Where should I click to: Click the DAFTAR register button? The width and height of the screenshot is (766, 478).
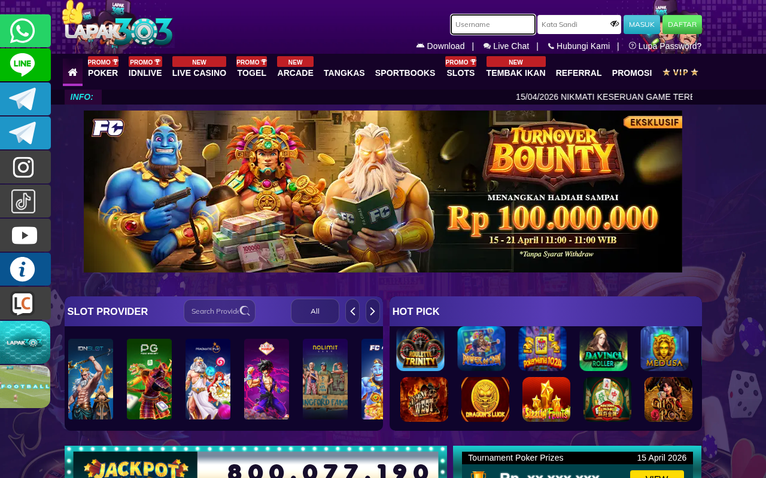[x=682, y=24]
